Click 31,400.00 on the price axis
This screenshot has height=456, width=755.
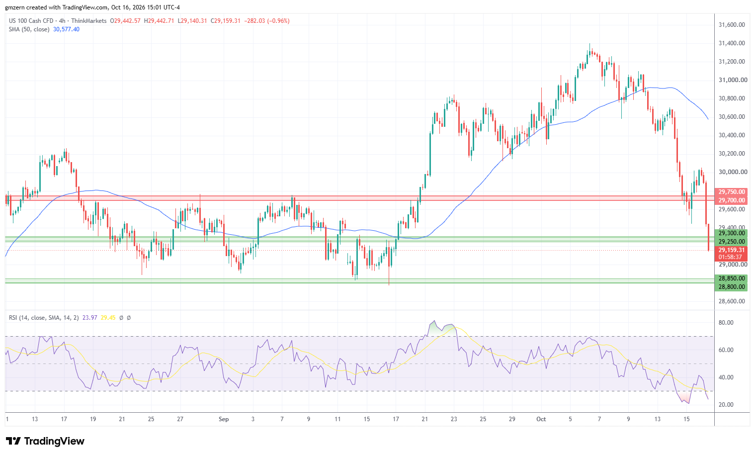point(732,43)
